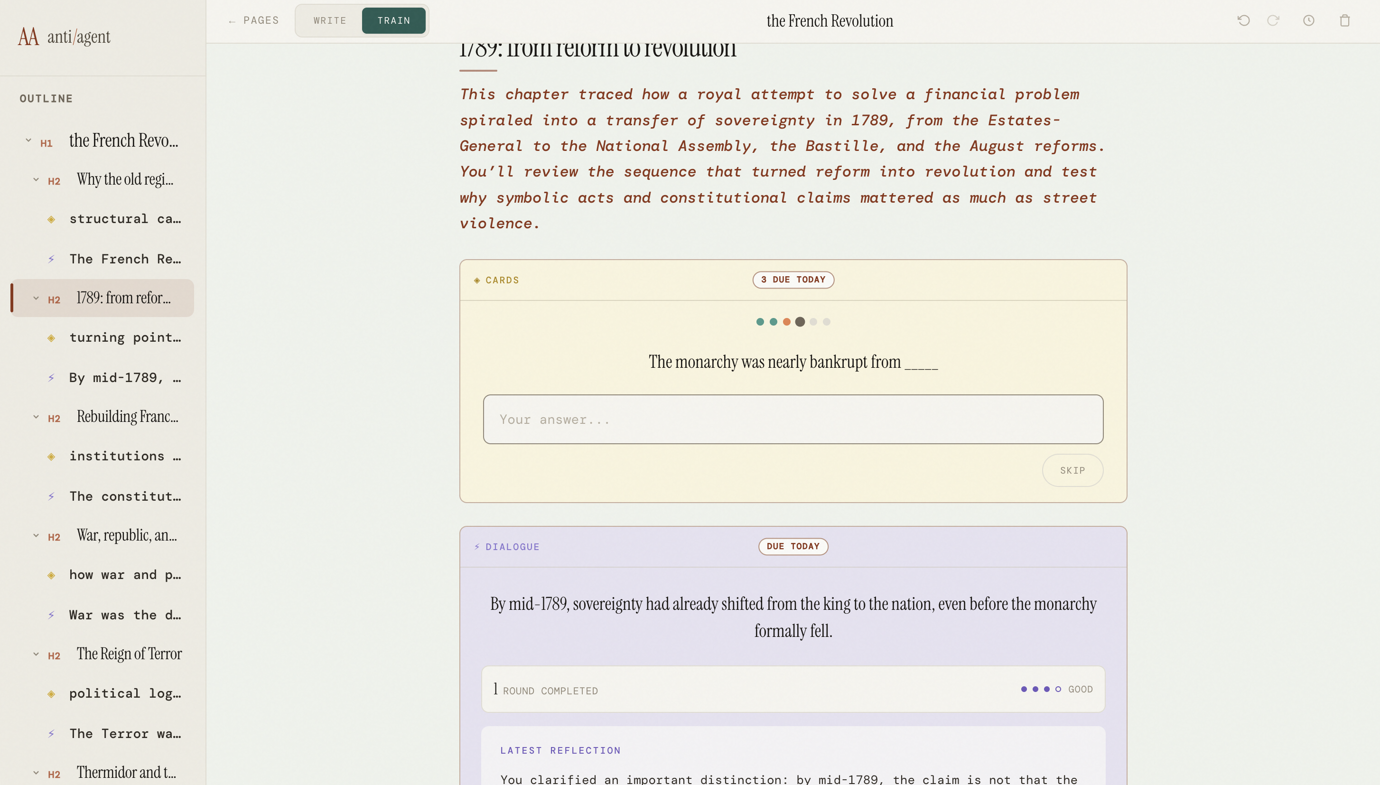Collapse 'Thermidor and t...' section chevron

(36, 773)
